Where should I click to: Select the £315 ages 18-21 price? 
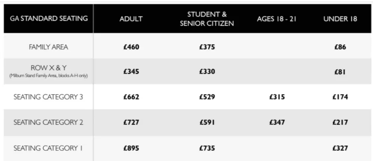[x=277, y=97]
